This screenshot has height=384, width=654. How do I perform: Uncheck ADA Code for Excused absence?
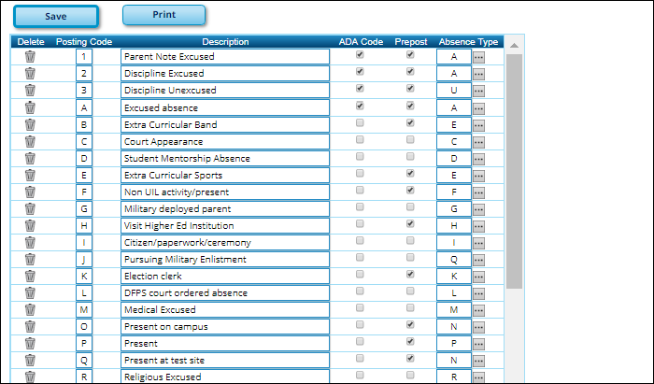click(360, 106)
